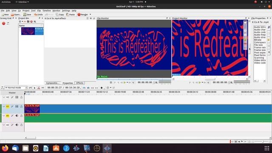The height and width of the screenshot is (153, 272).
Task: Open LibreOffice Writer from the dock
Action: click(46, 148)
